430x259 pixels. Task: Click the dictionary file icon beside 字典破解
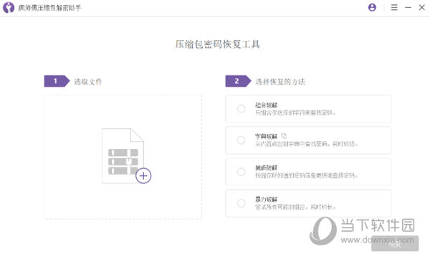coord(284,135)
